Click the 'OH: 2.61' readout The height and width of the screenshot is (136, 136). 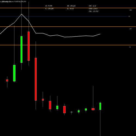93,9
